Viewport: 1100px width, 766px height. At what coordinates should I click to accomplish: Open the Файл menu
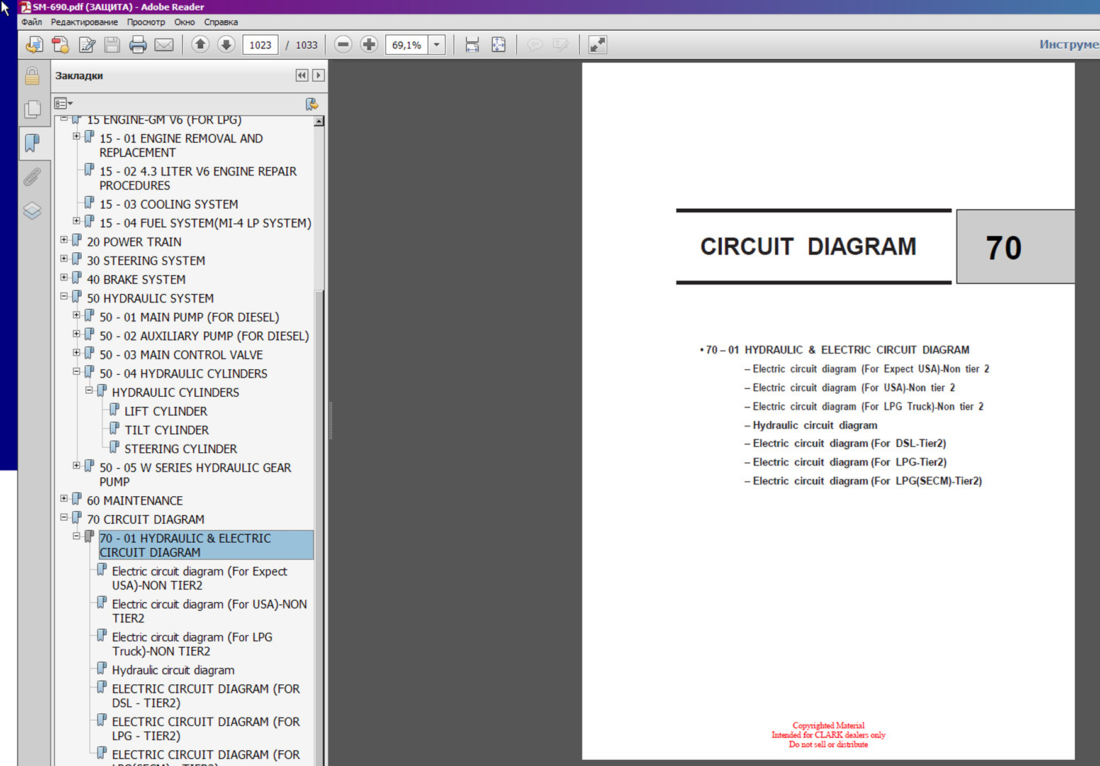[31, 22]
